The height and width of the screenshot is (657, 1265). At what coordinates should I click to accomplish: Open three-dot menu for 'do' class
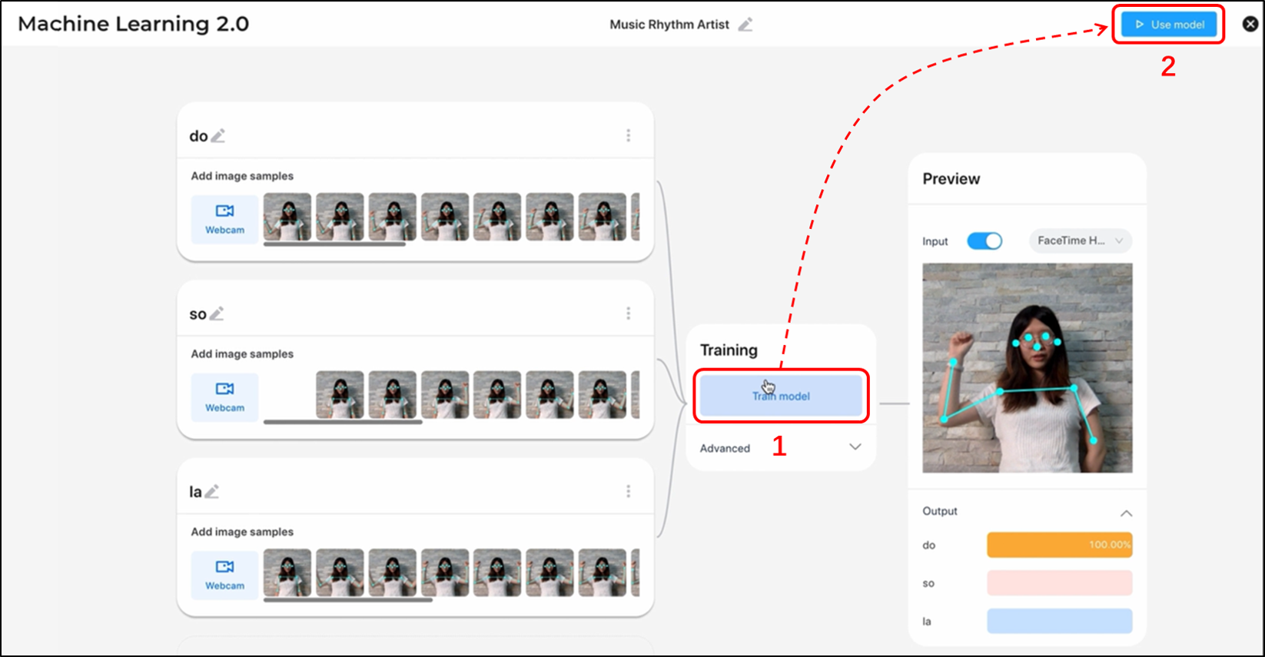tap(628, 135)
